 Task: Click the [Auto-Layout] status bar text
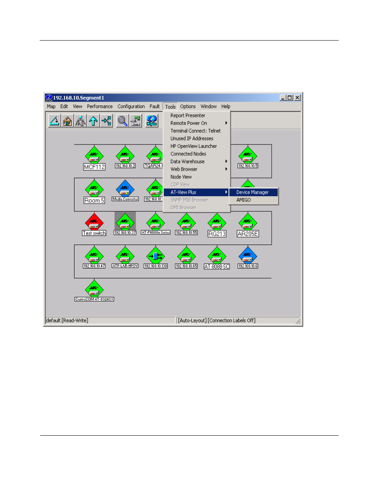pos(192,321)
